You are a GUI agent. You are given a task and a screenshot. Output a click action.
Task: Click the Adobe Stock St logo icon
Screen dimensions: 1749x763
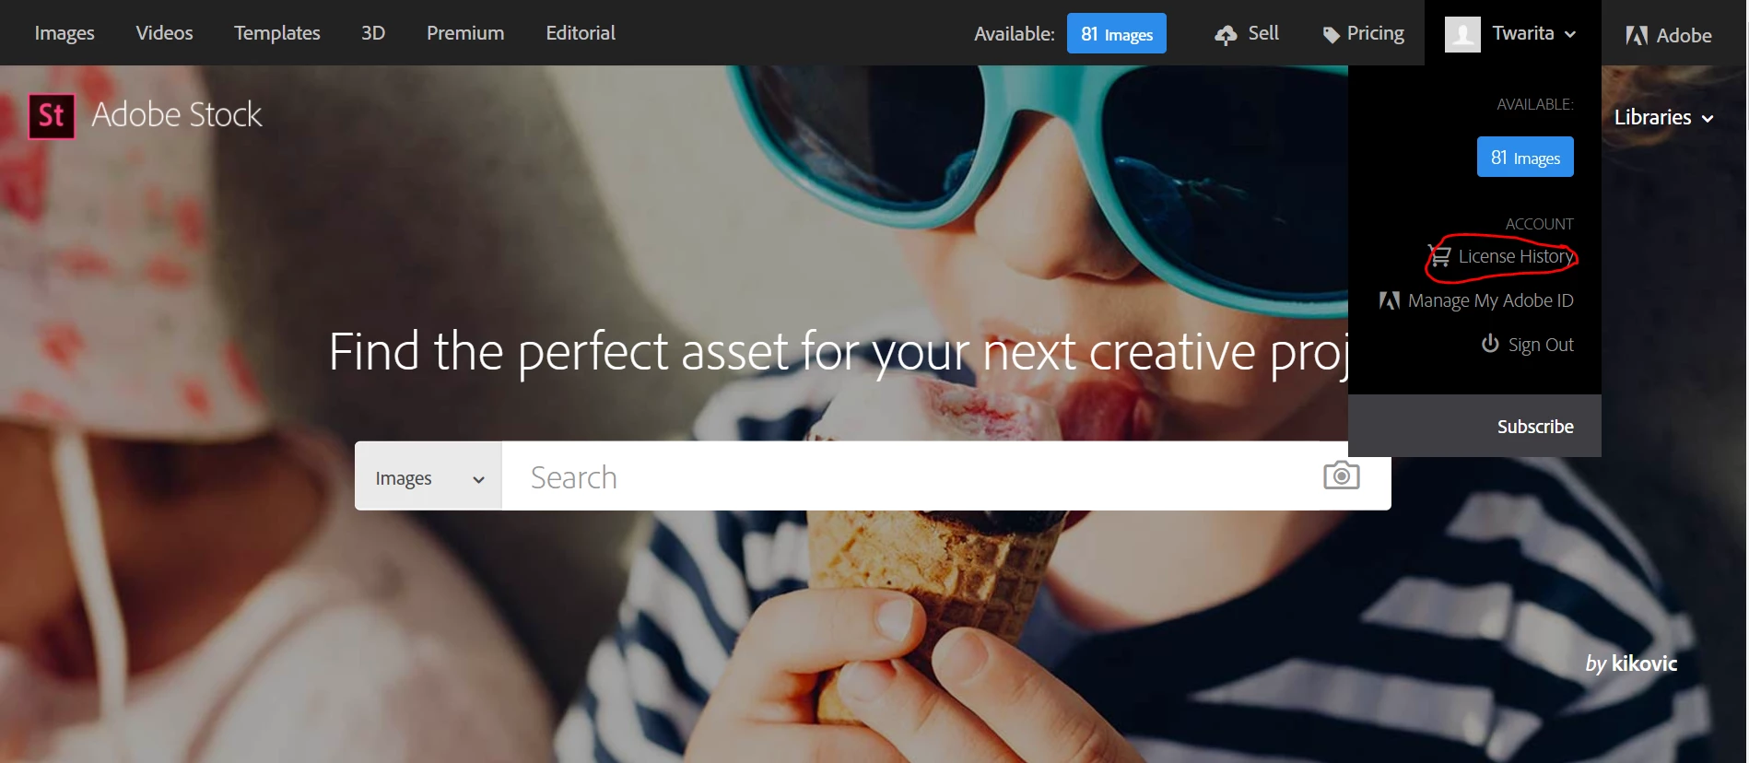(x=52, y=116)
